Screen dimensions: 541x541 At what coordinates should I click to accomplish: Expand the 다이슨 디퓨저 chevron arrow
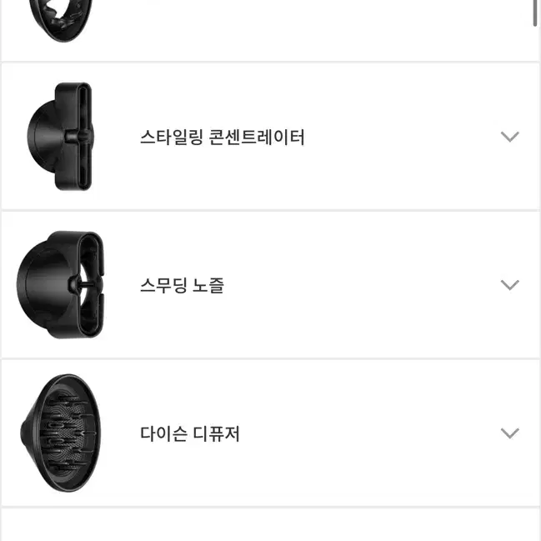tap(509, 433)
